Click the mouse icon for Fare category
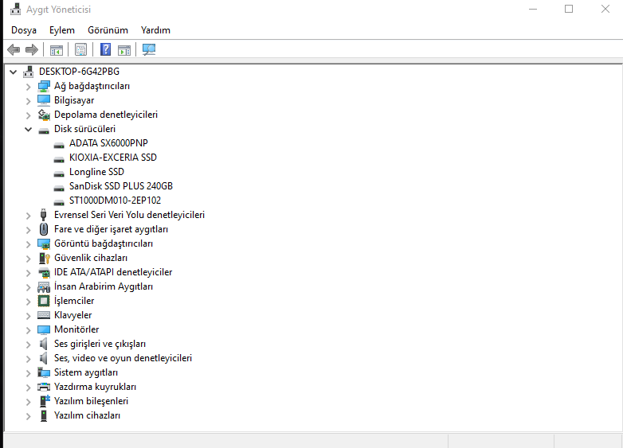623x448 pixels. click(x=44, y=229)
